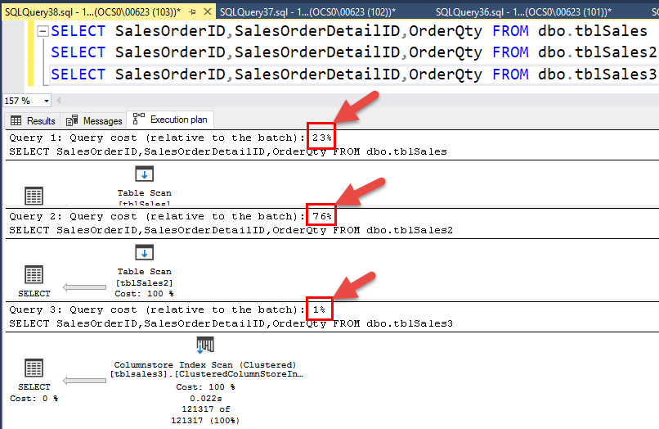
Task: Click 'Cost: 0 %' under Query 3 SELECT
Action: point(34,398)
